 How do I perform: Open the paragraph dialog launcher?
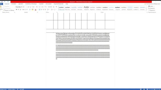click(57, 12)
